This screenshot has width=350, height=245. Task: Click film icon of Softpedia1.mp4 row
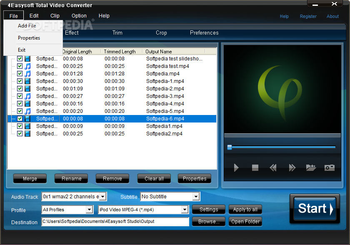tap(27, 126)
